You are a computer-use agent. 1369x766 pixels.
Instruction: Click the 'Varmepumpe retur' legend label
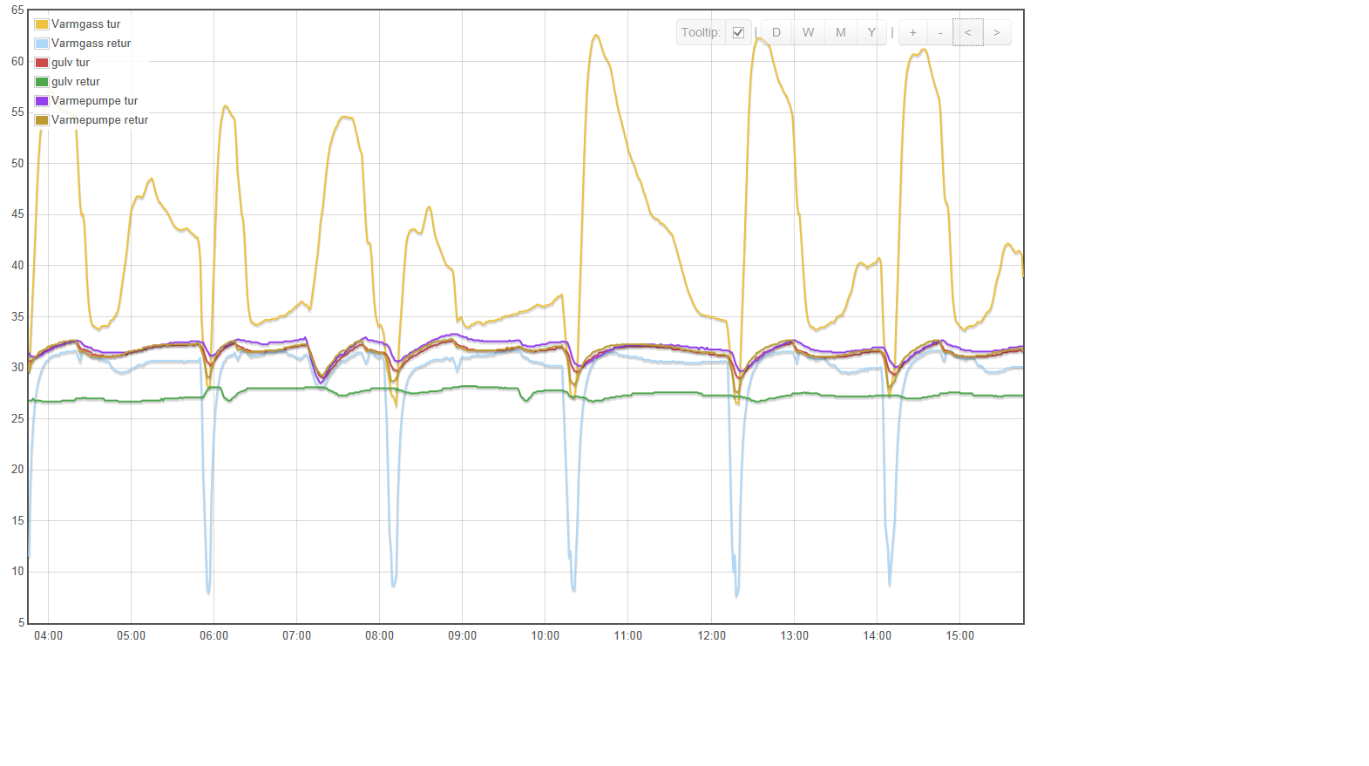click(100, 120)
